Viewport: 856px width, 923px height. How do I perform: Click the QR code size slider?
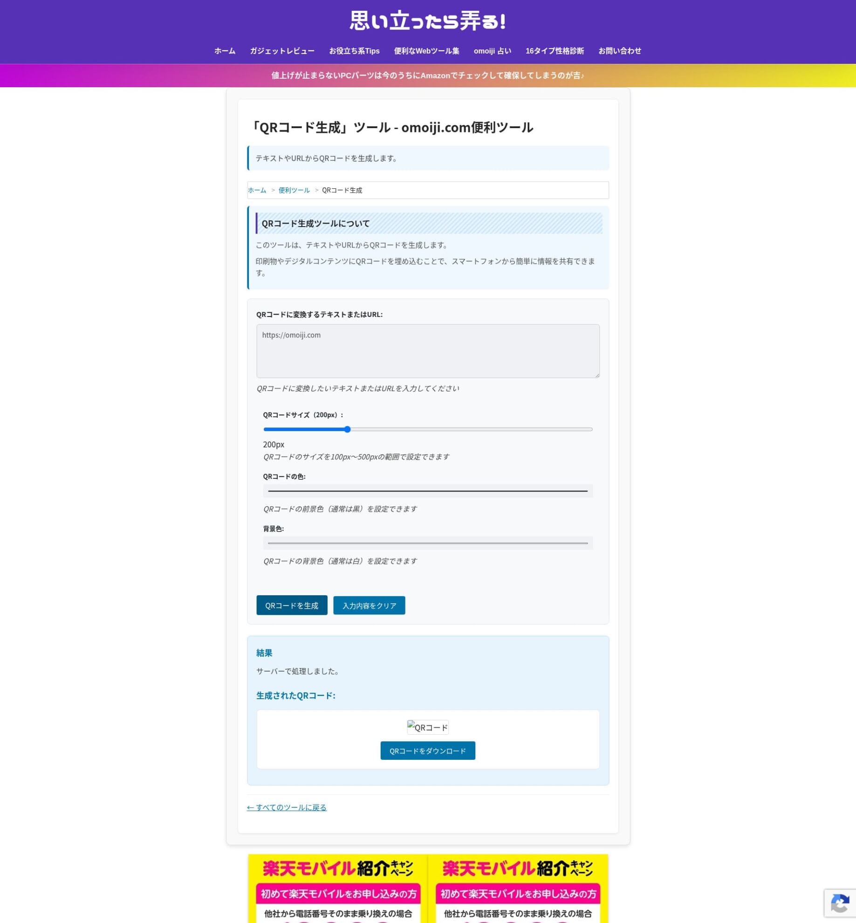coord(428,429)
